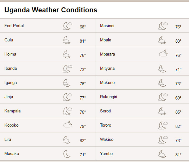The width and height of the screenshot is (189, 162).
Task: Open Rukungiri weather details
Action: pyautogui.click(x=109, y=97)
